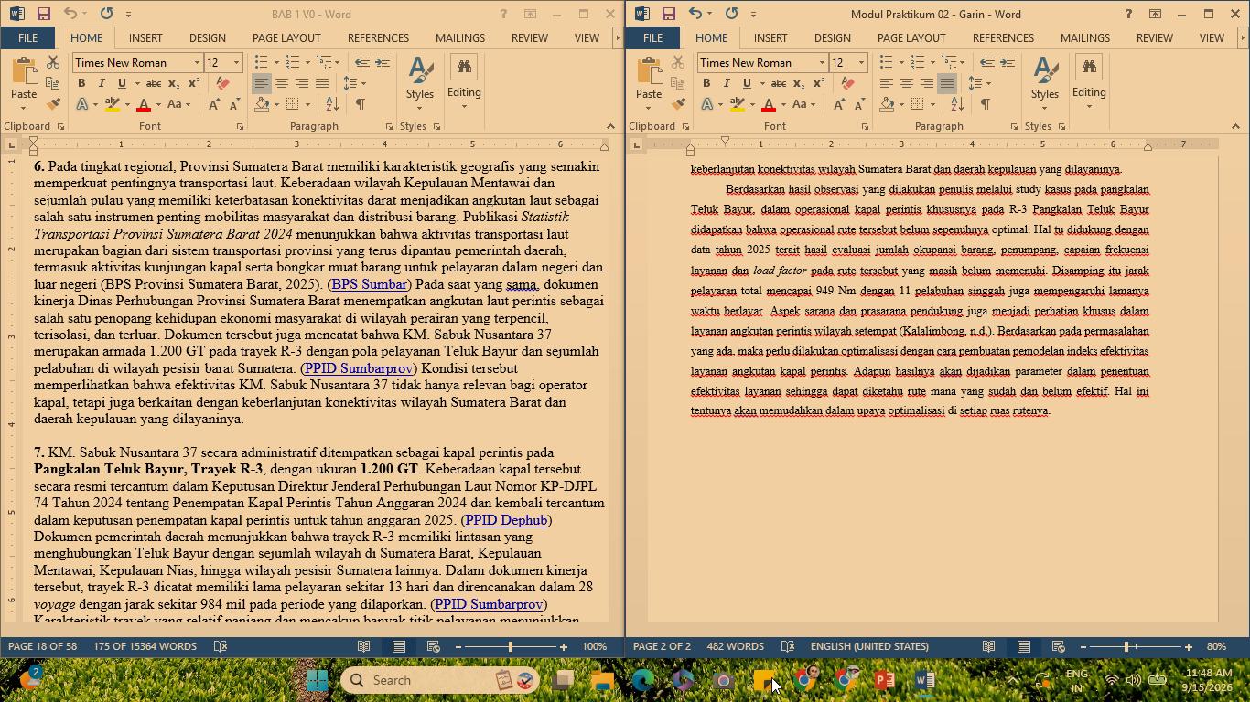Click Clear All Formatting in the left window
This screenshot has width=1250, height=702.
click(222, 83)
